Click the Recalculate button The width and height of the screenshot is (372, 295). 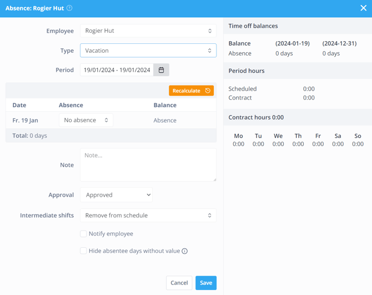pyautogui.click(x=191, y=91)
